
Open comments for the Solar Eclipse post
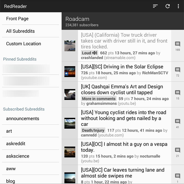(x=178, y=72)
